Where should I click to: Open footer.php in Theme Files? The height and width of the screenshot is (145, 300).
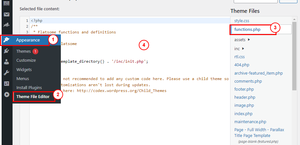point(244,89)
